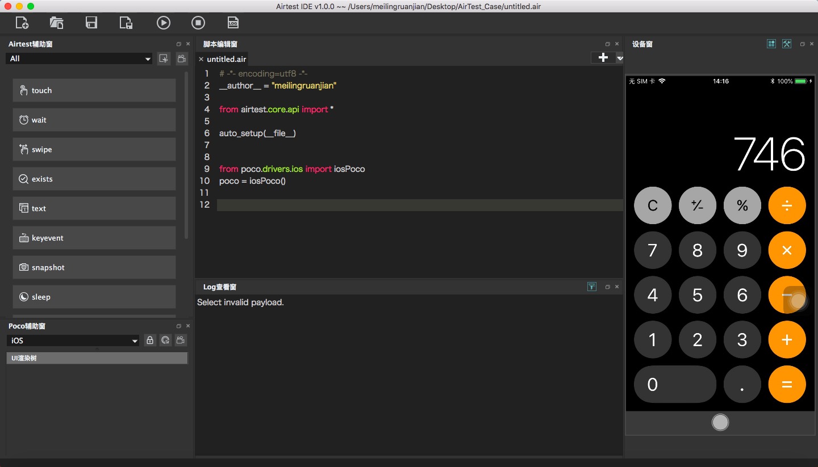Close the untitled.air tab
This screenshot has height=467, width=818.
[201, 59]
